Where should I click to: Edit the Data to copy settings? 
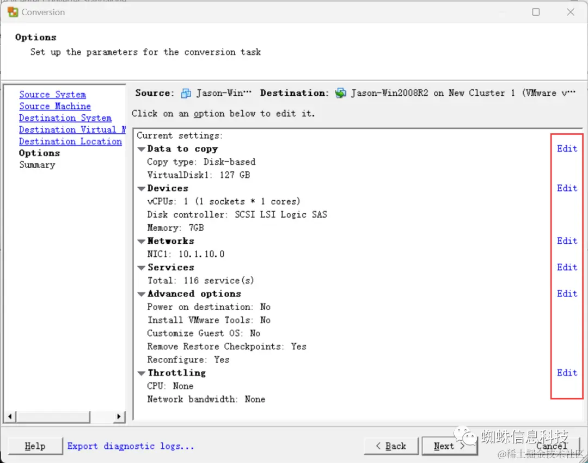pos(567,149)
